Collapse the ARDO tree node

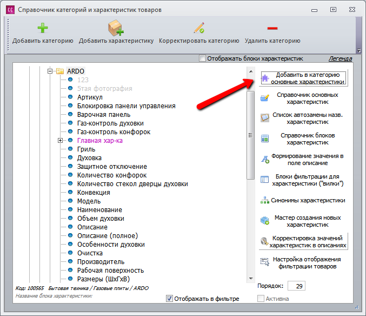(x=50, y=71)
